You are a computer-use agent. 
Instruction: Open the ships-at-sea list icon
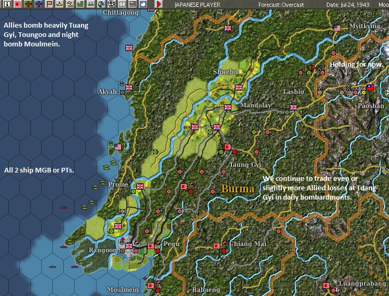coord(91,4)
